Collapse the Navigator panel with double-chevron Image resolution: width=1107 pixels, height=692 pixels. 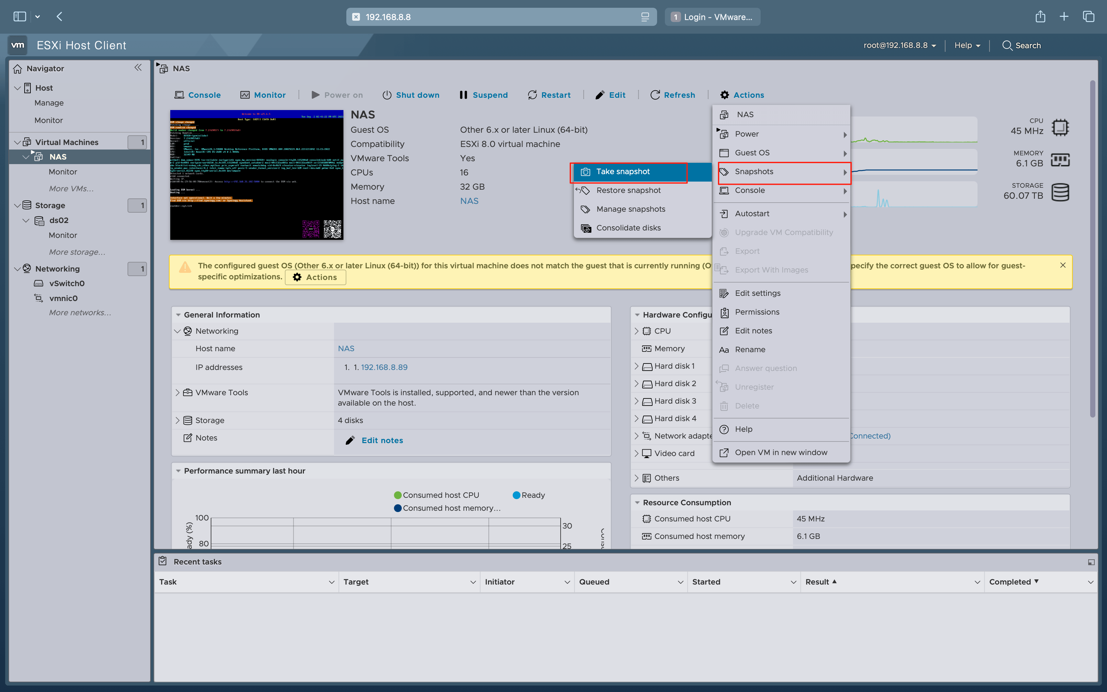point(138,68)
